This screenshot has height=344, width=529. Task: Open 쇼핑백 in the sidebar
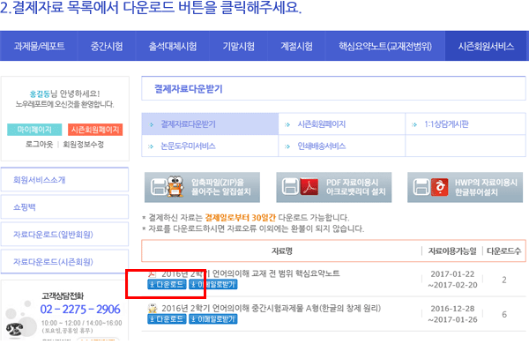point(64,207)
